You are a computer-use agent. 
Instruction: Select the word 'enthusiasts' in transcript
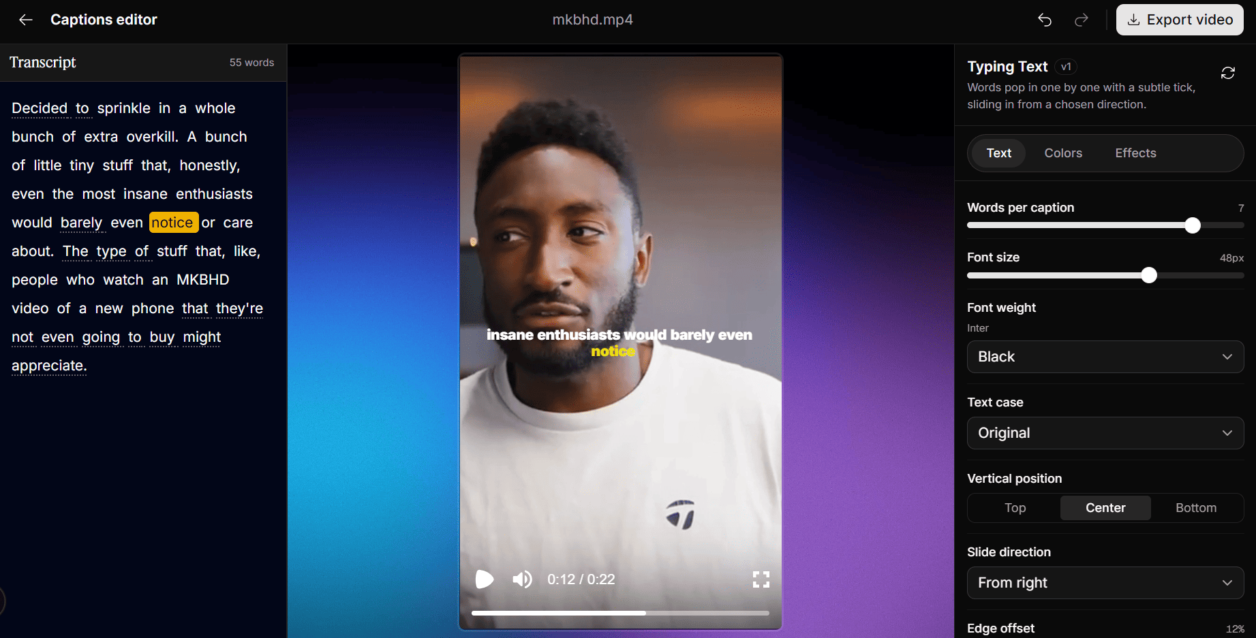(x=214, y=194)
